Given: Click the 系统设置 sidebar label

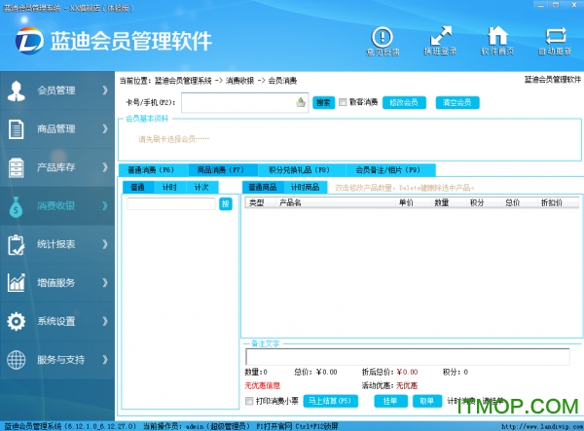Looking at the screenshot, I should tap(56, 321).
